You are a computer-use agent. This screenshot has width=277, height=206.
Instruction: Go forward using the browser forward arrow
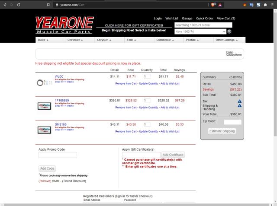click(12, 5)
